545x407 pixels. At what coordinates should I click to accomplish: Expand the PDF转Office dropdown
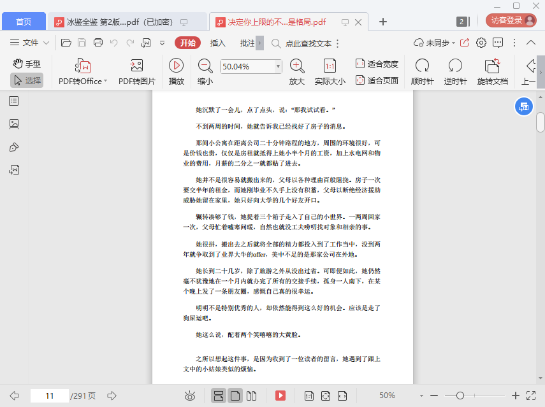tap(105, 82)
